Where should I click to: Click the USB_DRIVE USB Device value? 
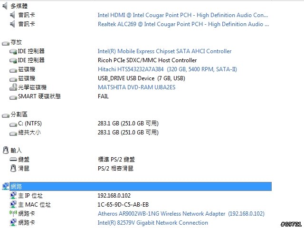142,78
